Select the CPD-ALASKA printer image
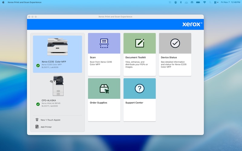Screen dimensions: 242x151 click(x=57, y=86)
